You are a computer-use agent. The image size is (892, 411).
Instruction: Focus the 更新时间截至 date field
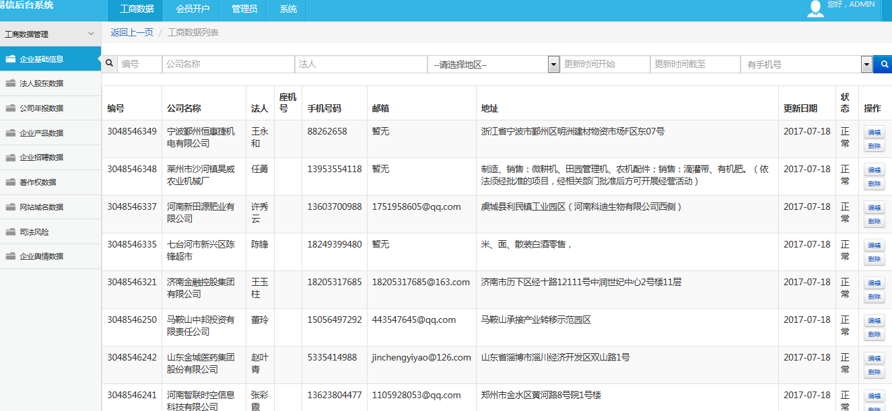[695, 65]
